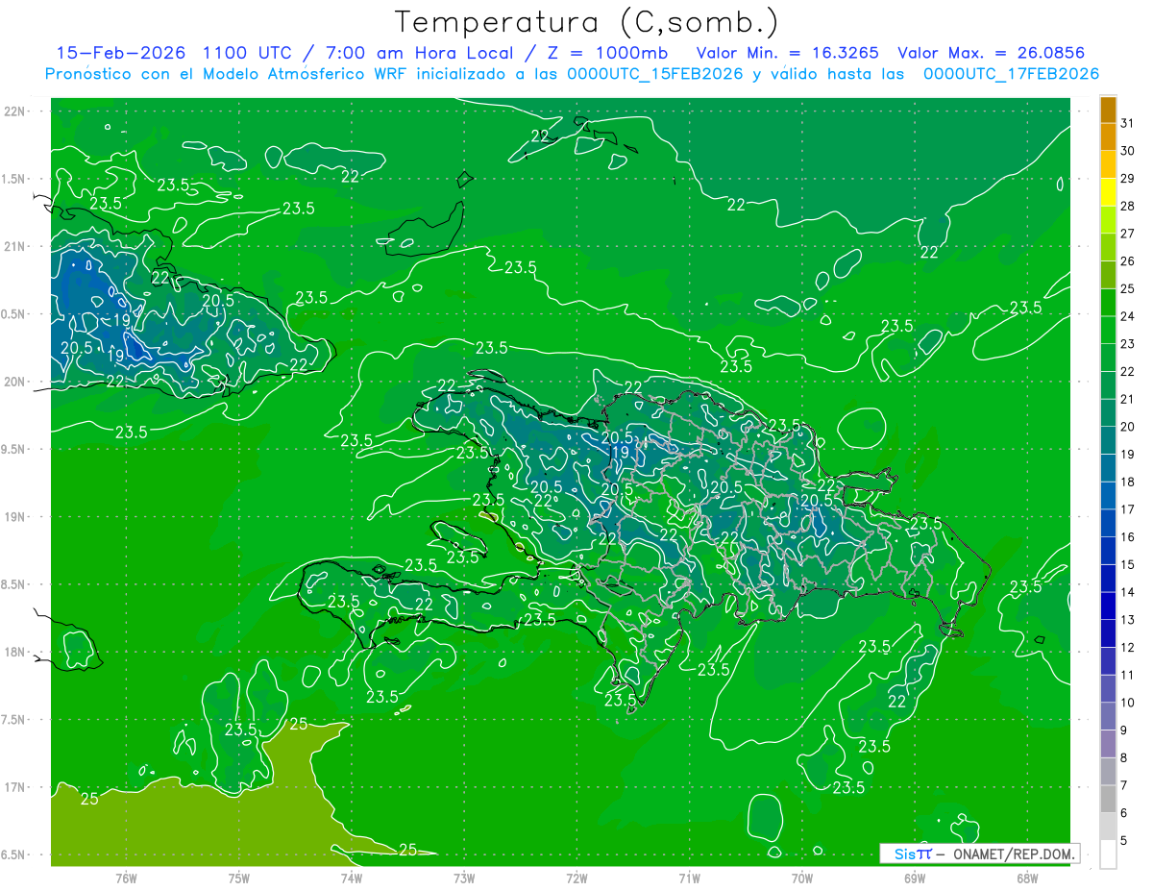The height and width of the screenshot is (891, 1153).
Task: Pick the blue swatch between 16 and 17
Action: 1108,523
